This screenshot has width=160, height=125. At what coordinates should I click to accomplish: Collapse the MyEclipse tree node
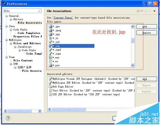[x=7, y=40]
